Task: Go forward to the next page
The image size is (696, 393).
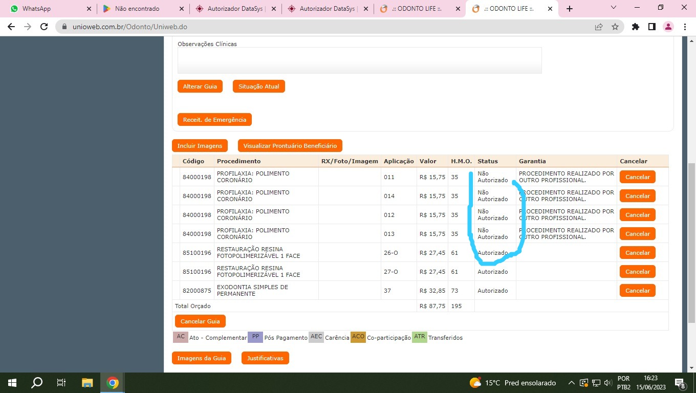Action: click(x=28, y=27)
